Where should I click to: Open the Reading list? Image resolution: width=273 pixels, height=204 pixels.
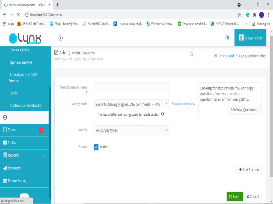[261, 24]
